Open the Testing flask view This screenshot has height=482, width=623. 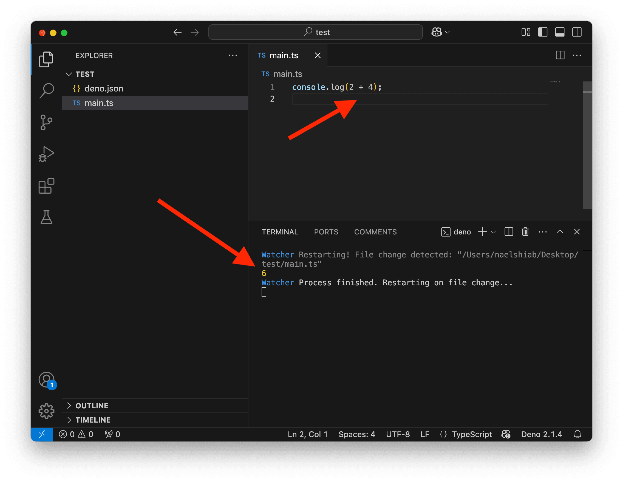click(46, 217)
